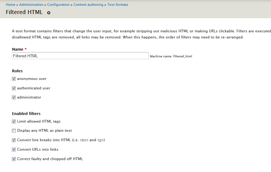271x172 pixels.
Task: Click the Filtered HTML page title
Action: (x=24, y=13)
